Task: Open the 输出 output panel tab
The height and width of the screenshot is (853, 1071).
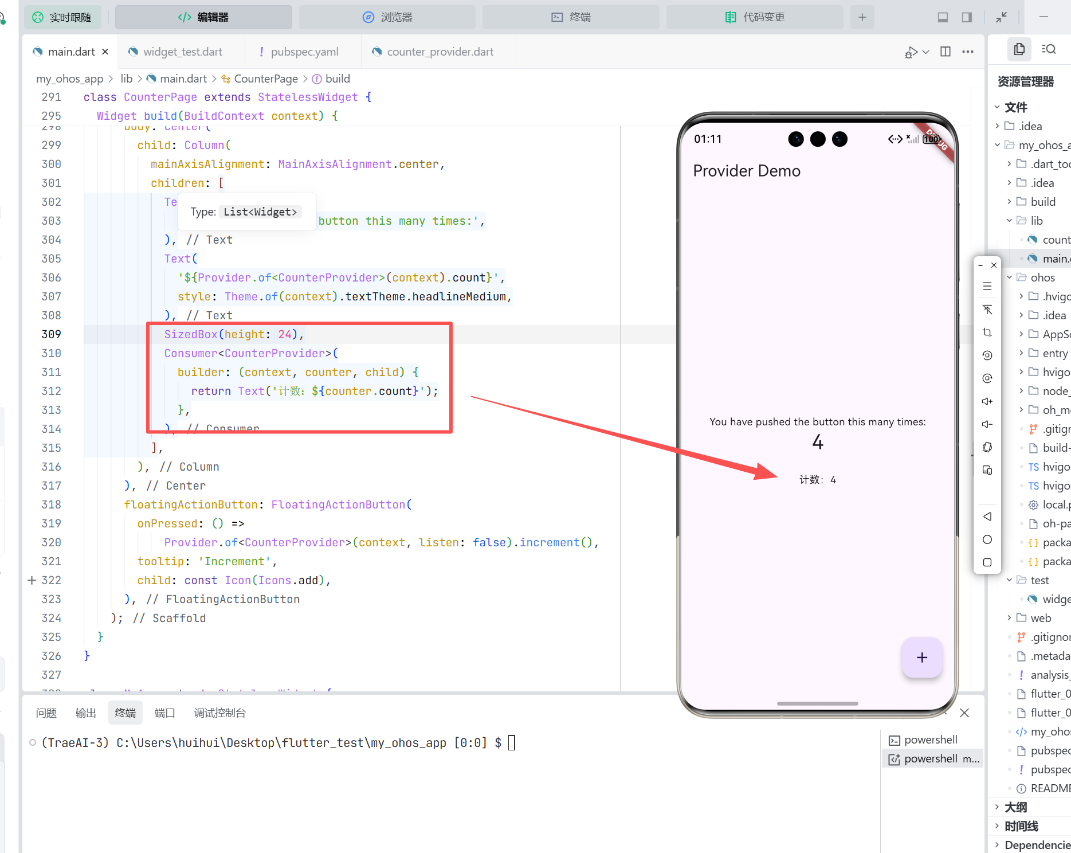Action: 86,713
